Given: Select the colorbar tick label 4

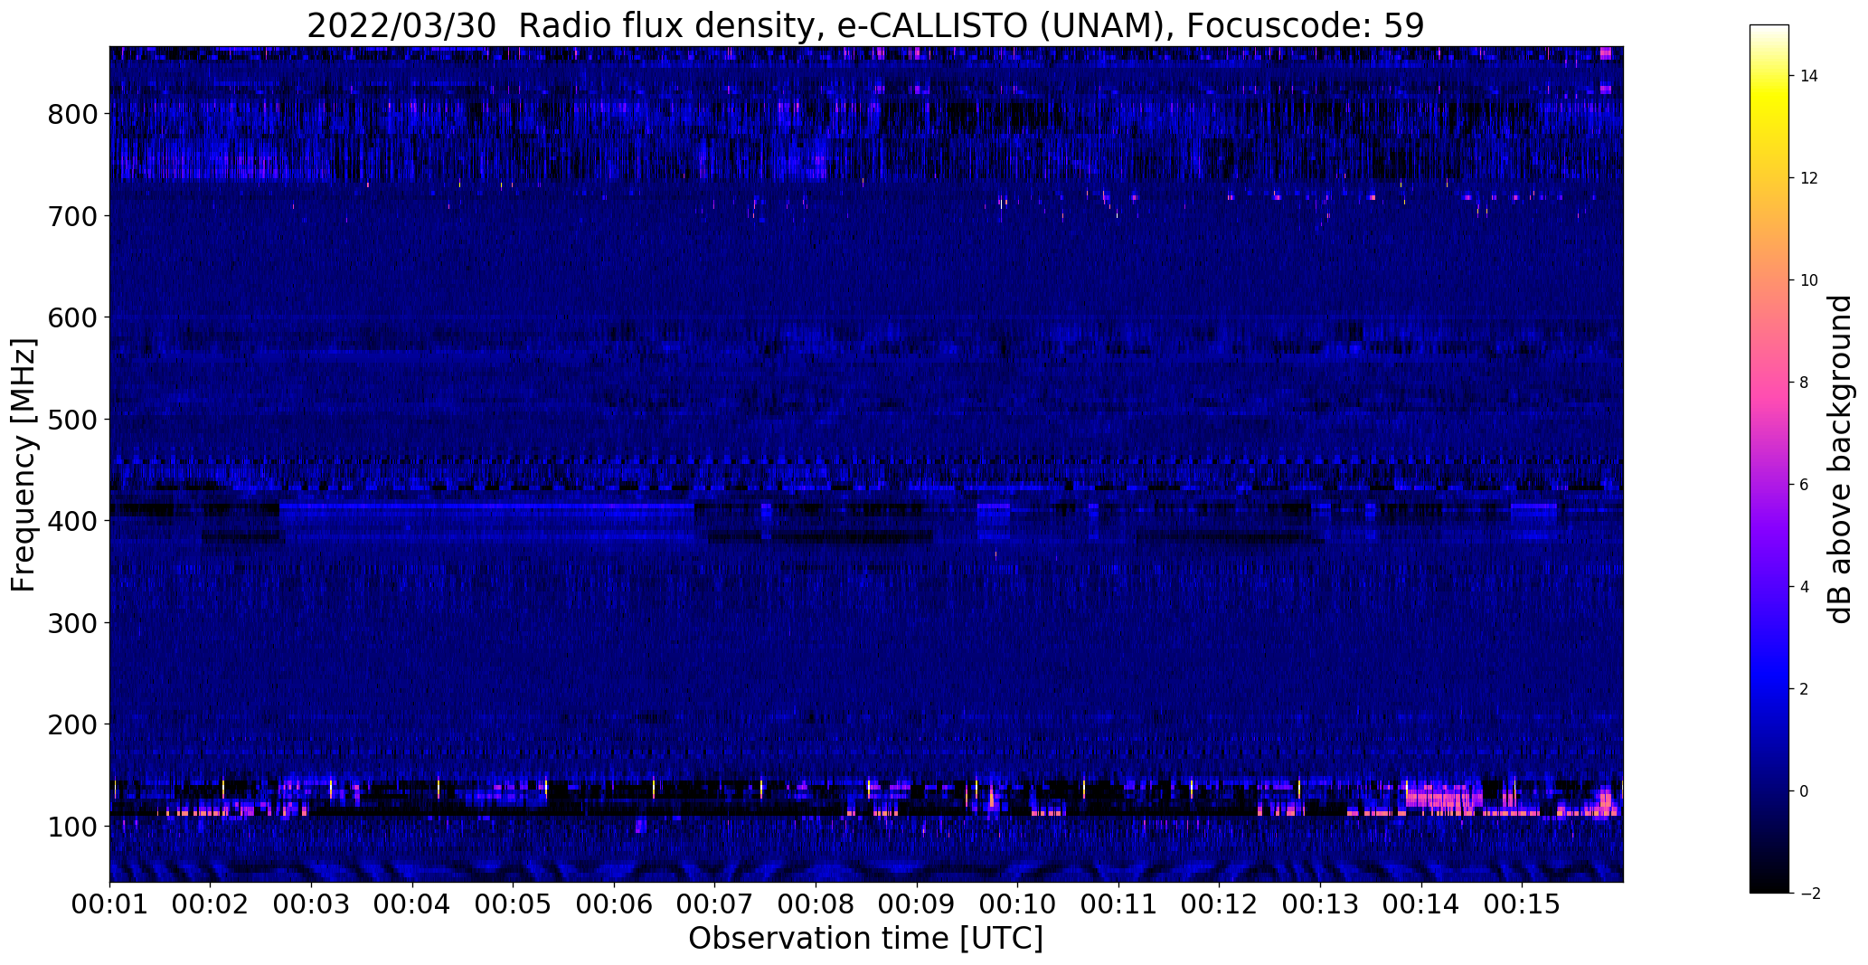Looking at the screenshot, I should tap(1805, 587).
